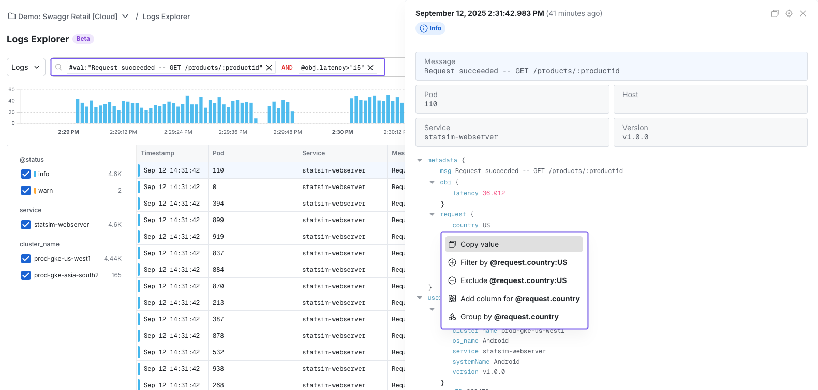This screenshot has height=390, width=818.
Task: Click the target icon in detail header
Action: [x=789, y=13]
